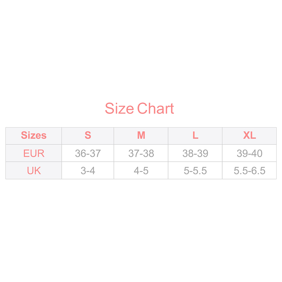
Task: Click the Size Chart title
Action: 139,109
